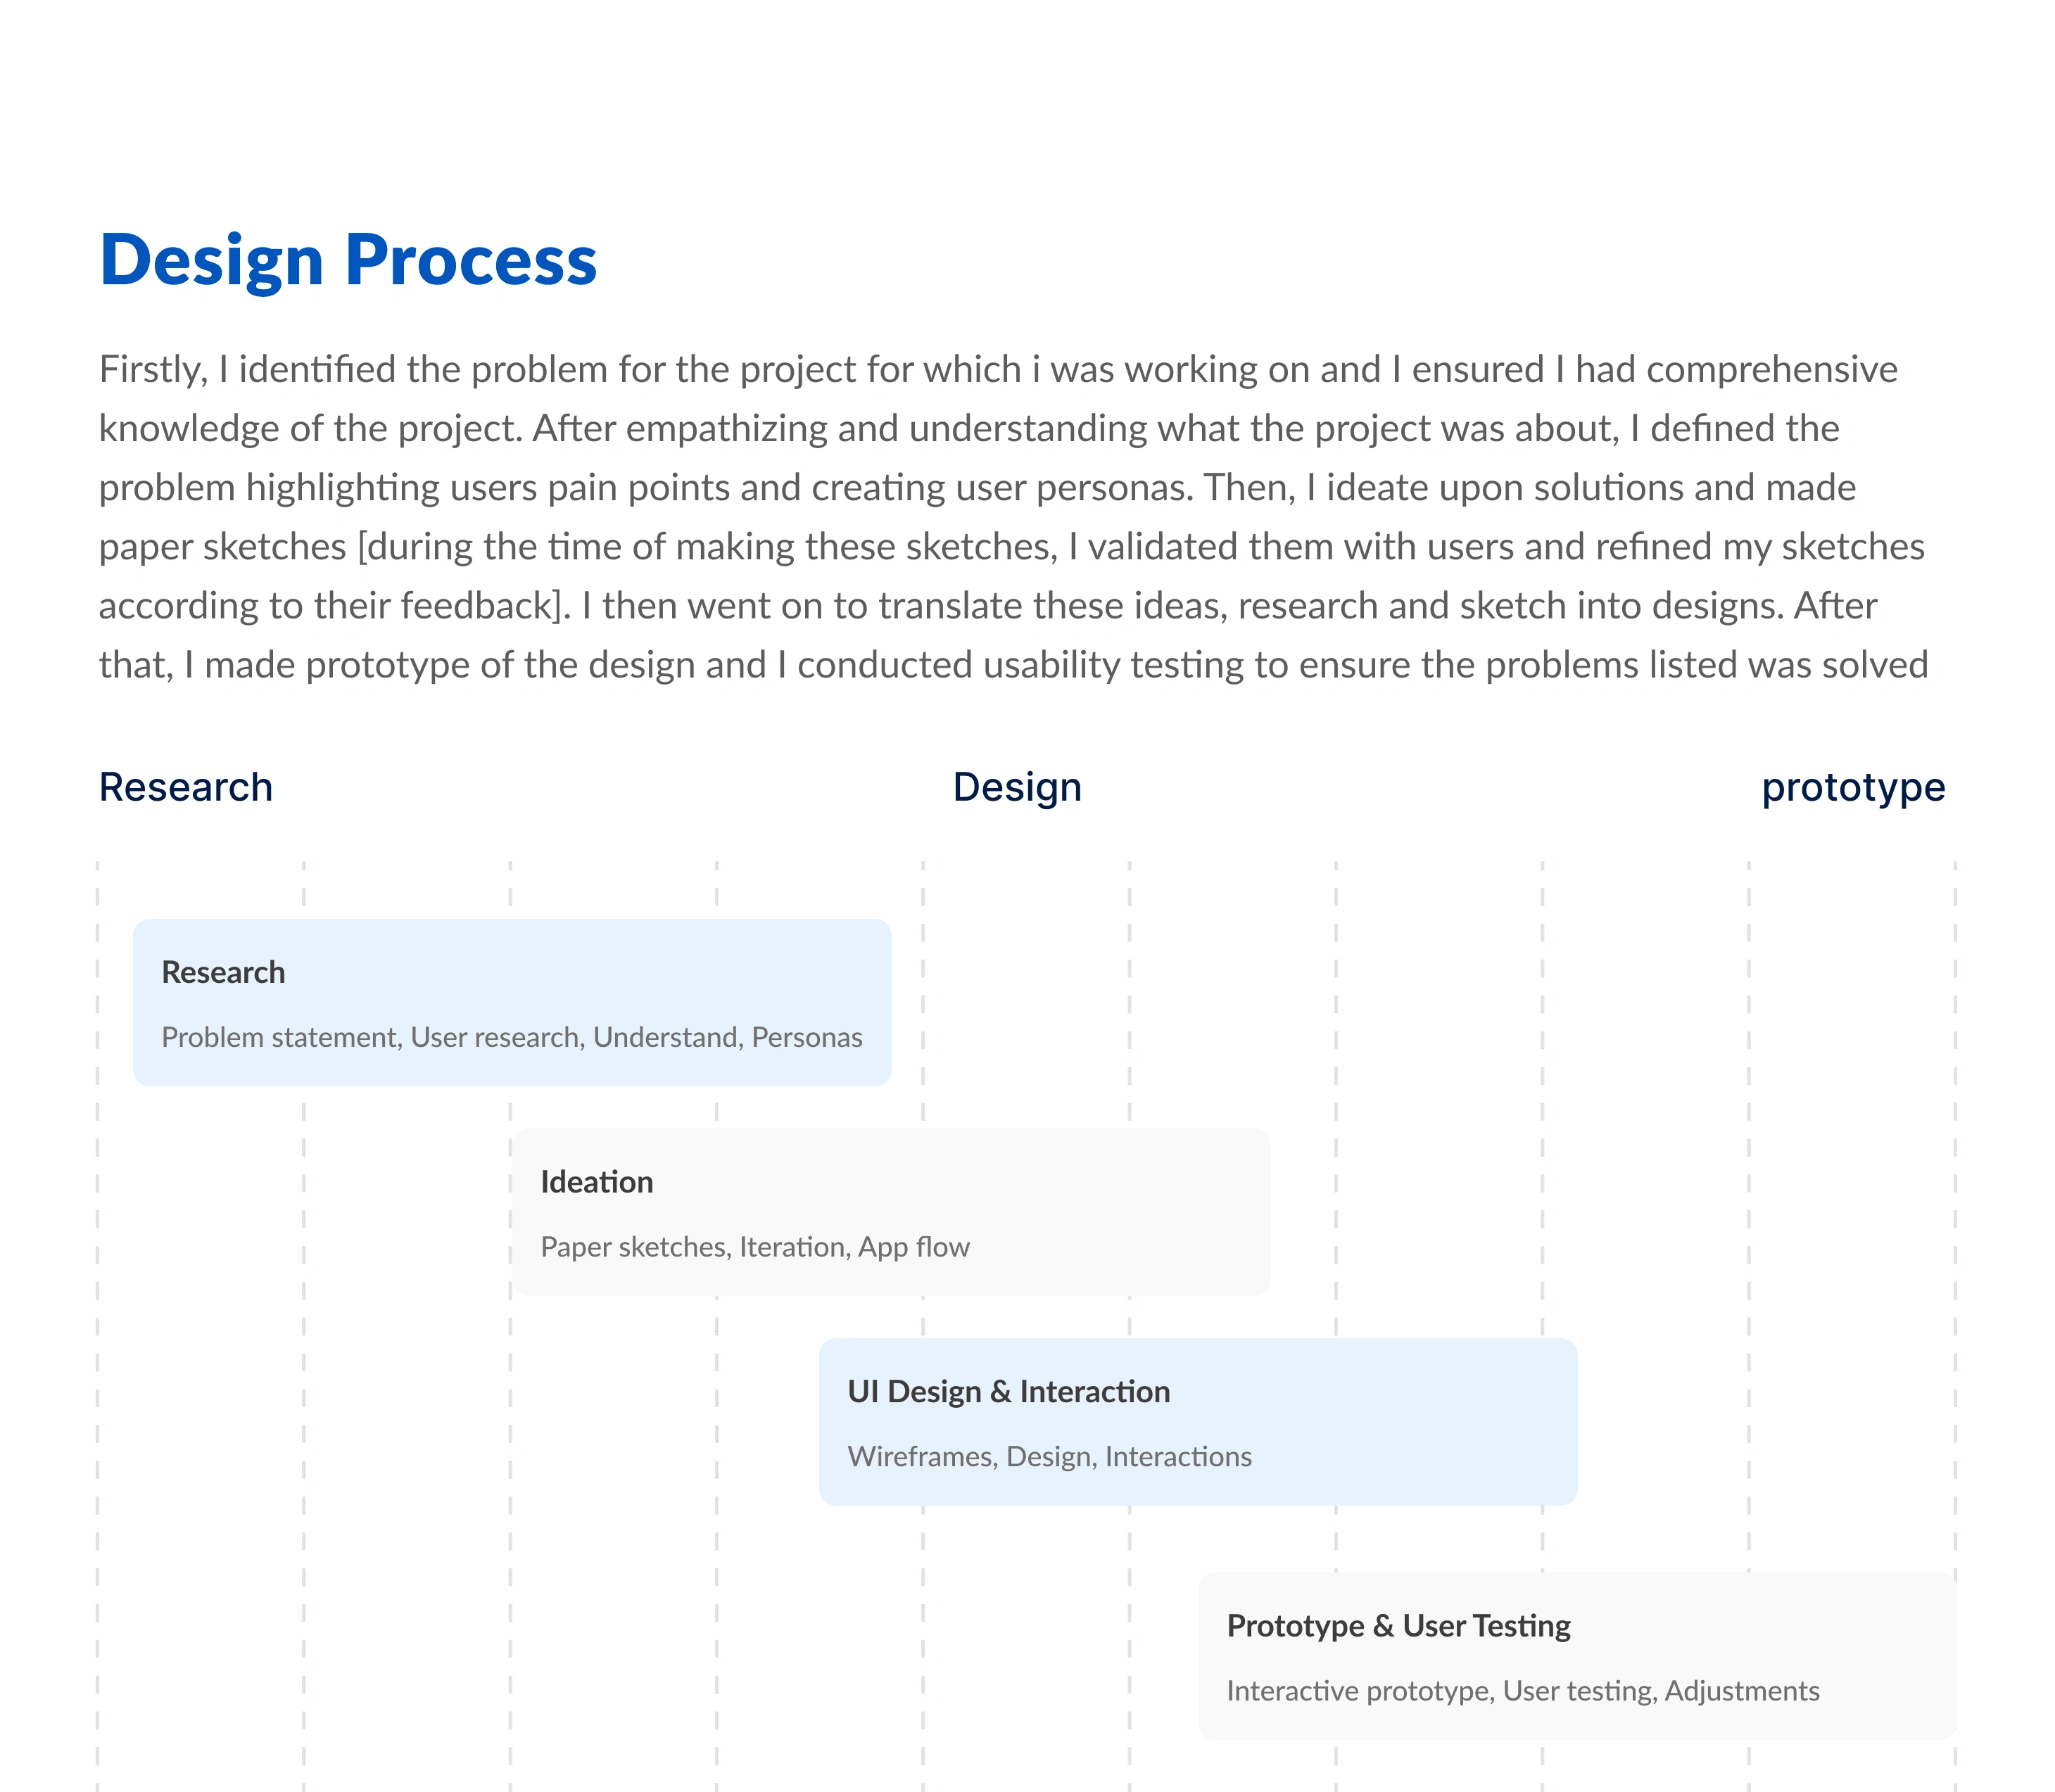Image resolution: width=2055 pixels, height=1792 pixels.
Task: Click the word "Understand" in the Research card
Action: [666, 1038]
